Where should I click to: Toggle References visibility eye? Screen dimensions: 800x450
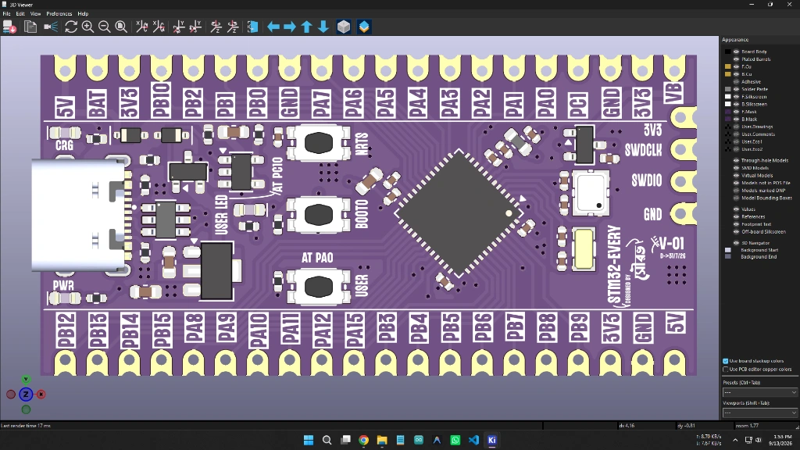click(736, 217)
